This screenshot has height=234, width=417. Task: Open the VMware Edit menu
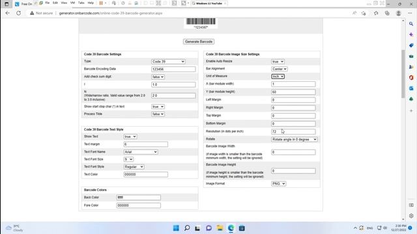point(55,3)
